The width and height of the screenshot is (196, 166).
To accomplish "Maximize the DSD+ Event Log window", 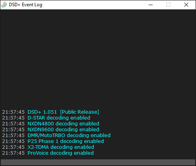I will point(168,5).
